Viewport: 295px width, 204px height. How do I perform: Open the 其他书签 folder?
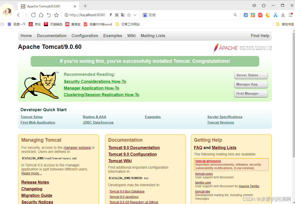tap(285, 24)
